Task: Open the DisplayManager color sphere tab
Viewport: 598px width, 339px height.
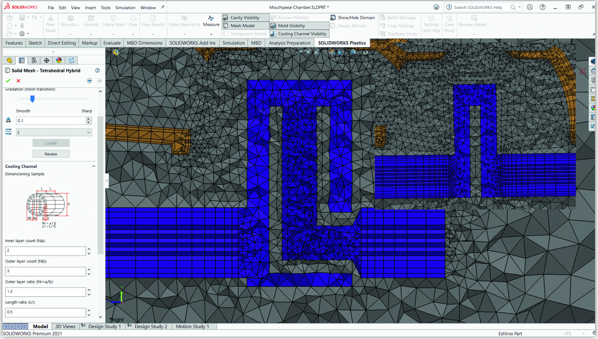Action: pos(59,60)
